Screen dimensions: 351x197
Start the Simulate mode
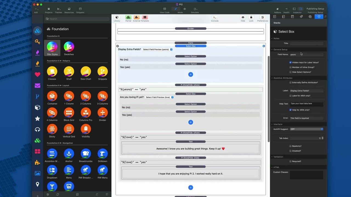[195, 10]
